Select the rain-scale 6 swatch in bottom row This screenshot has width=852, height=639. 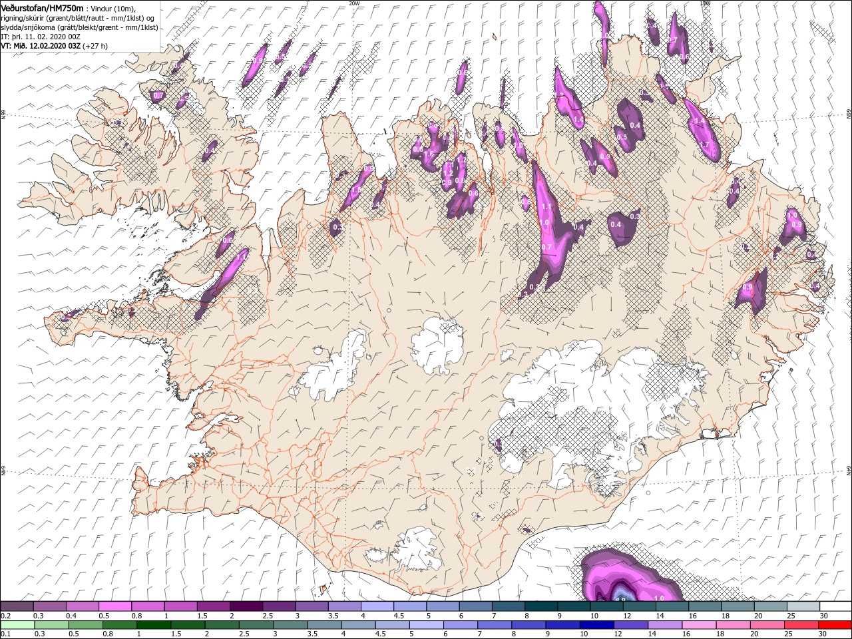460,624
